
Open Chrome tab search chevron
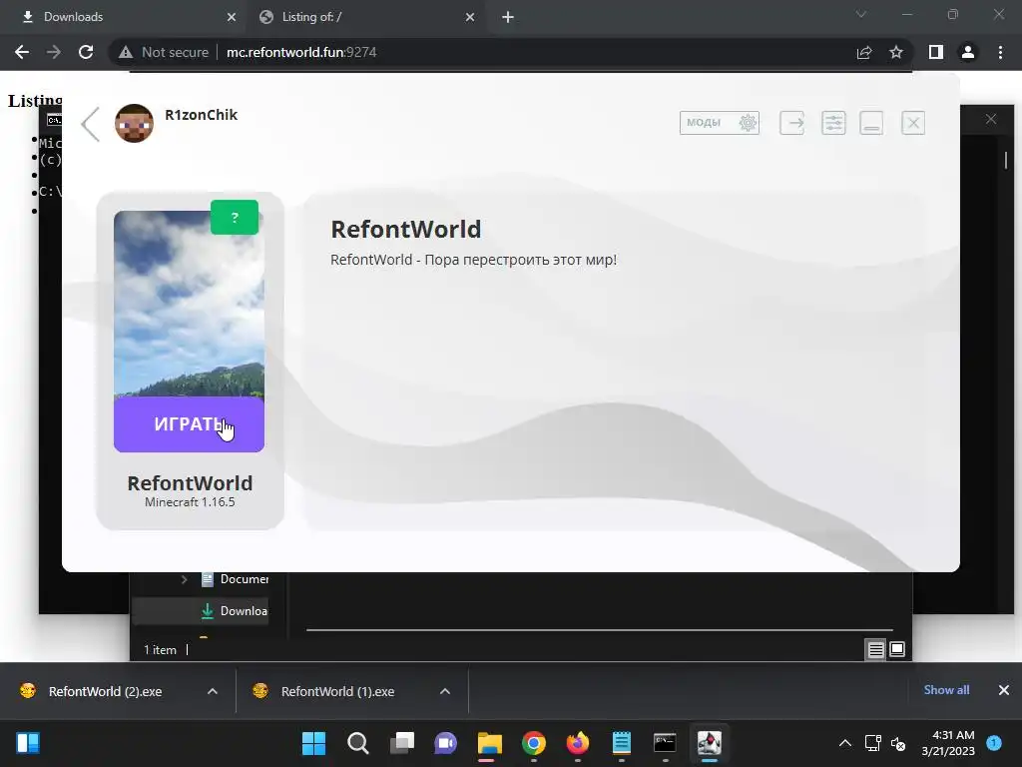click(x=861, y=14)
